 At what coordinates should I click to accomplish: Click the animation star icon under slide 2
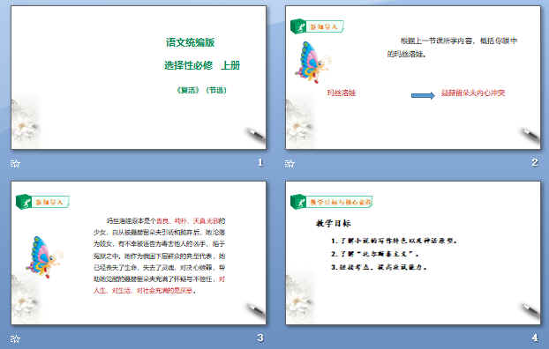tap(290, 163)
